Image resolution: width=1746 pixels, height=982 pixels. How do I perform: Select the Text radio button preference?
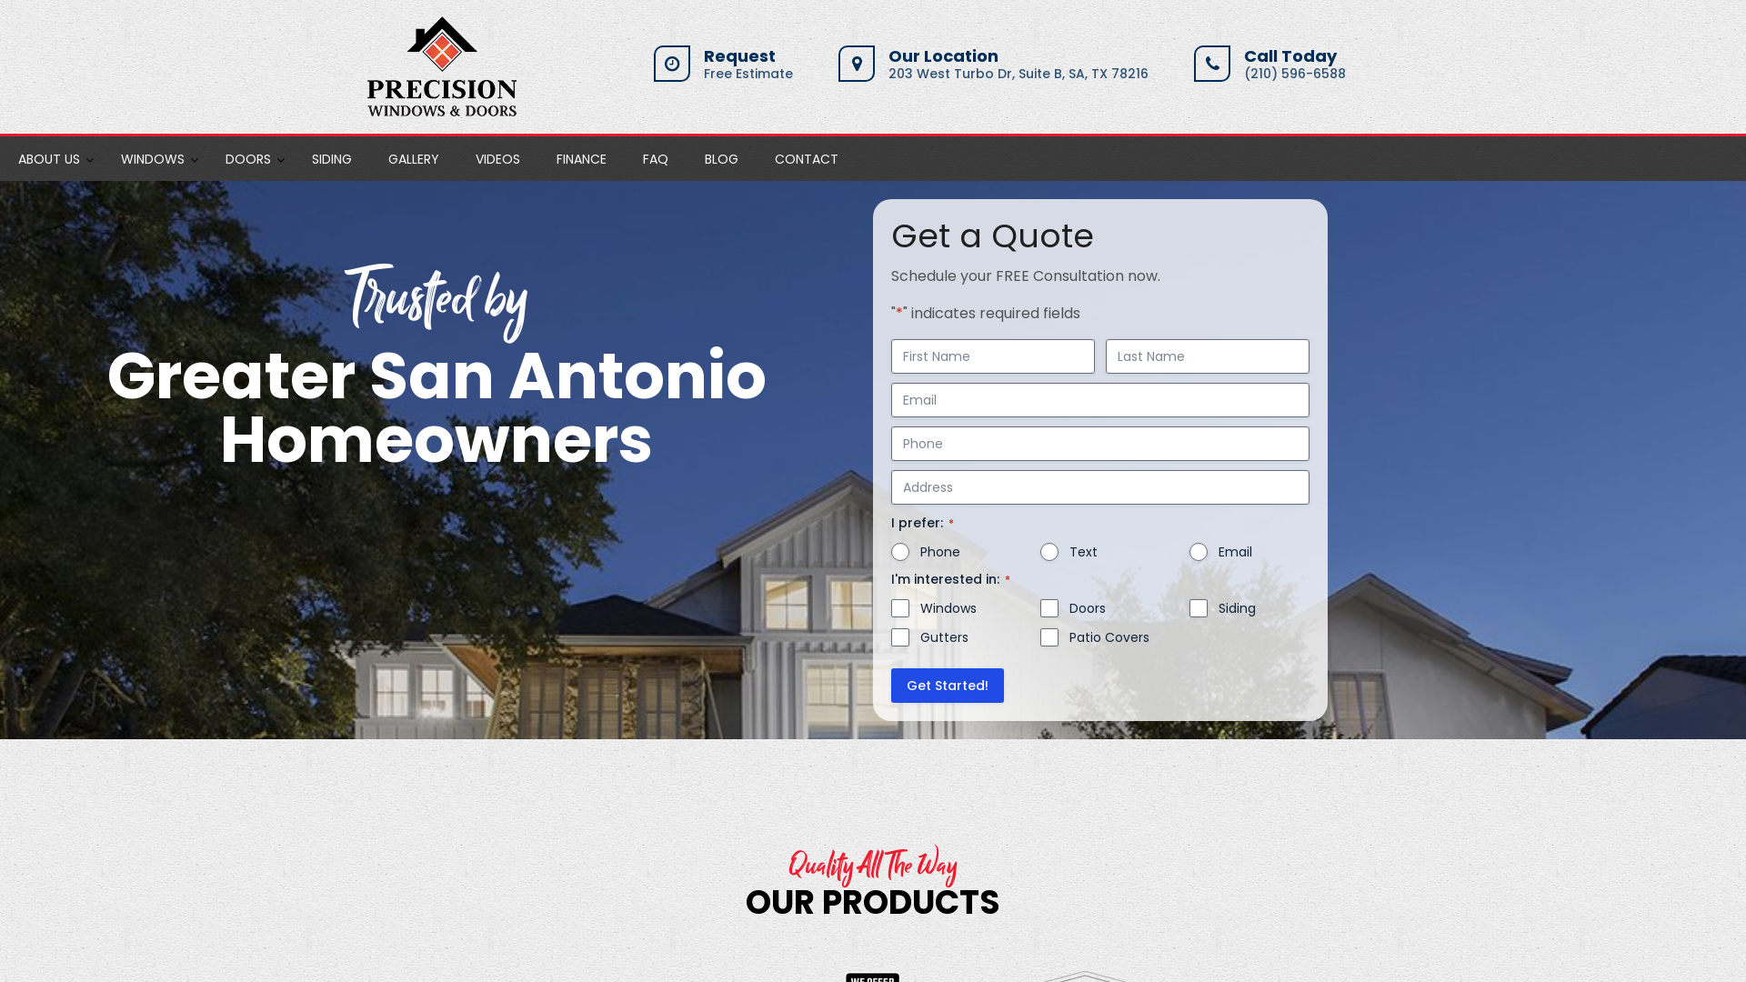(x=1049, y=552)
